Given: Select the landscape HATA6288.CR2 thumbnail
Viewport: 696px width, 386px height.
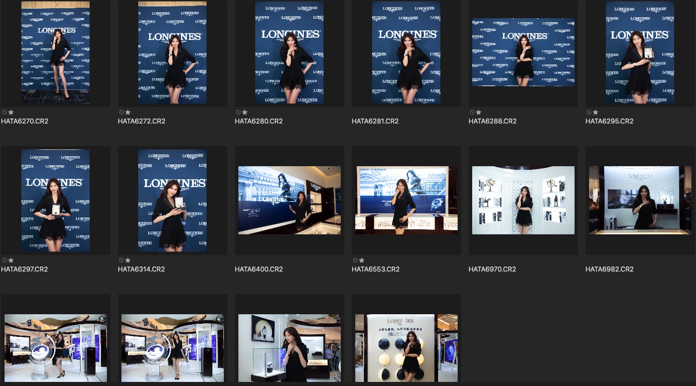Looking at the screenshot, I should 523,52.
